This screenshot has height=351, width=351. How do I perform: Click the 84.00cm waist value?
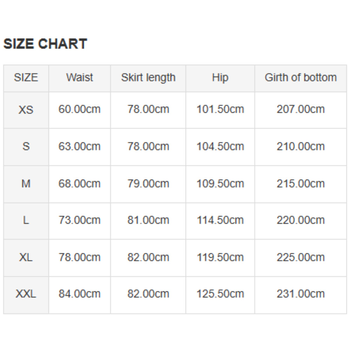[80, 294]
